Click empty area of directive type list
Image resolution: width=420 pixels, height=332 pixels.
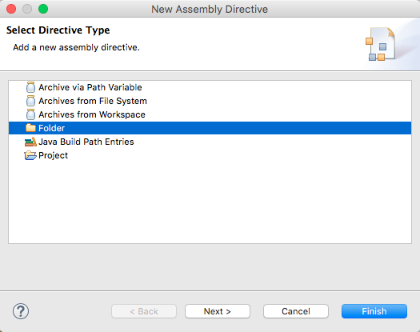(210, 202)
